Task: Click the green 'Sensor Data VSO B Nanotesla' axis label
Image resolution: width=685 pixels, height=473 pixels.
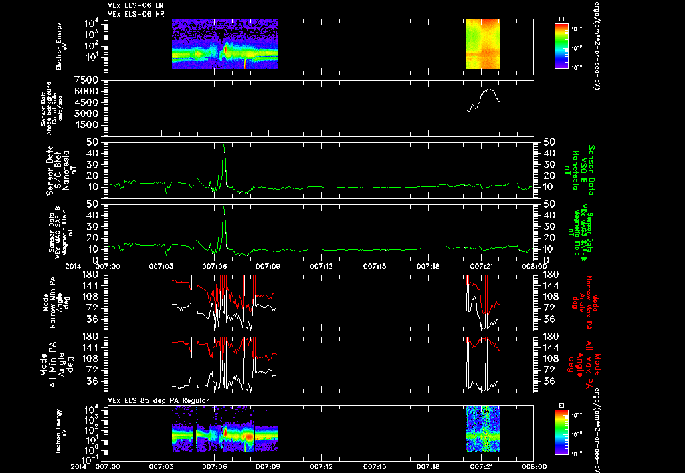Action: [x=580, y=170]
